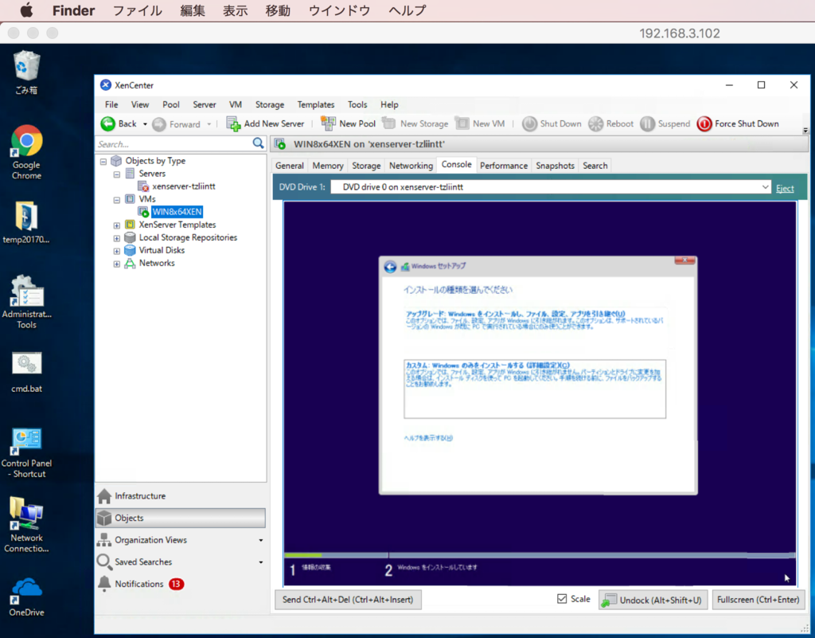Screen dimensions: 815x638
Task: Click the red 13 notifications badge
Action: [176, 584]
